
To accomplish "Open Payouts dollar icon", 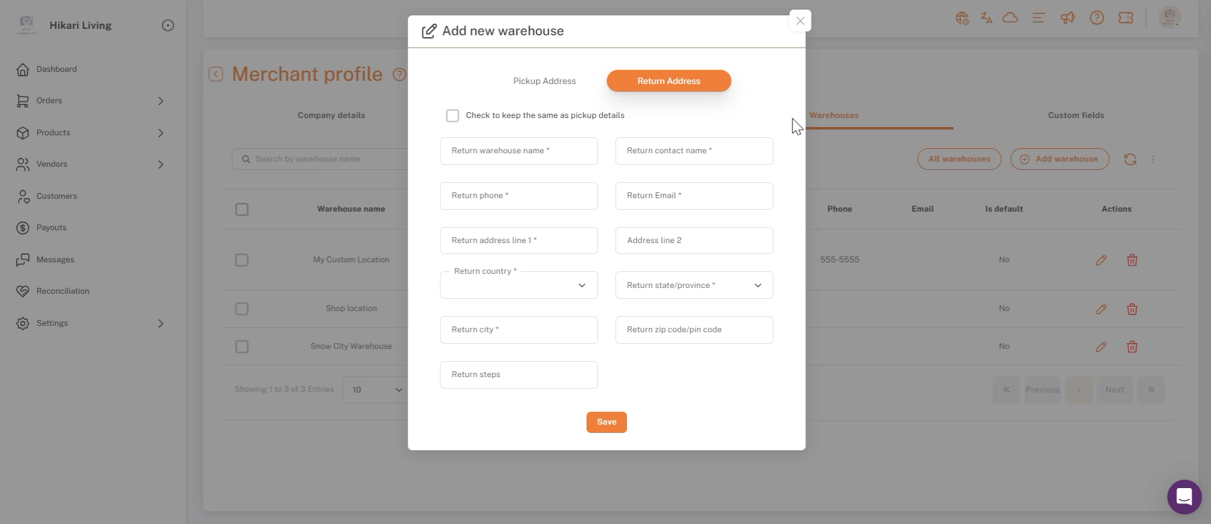I will click(x=23, y=228).
